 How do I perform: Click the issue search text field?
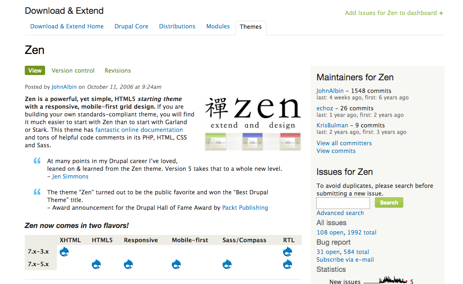tap(343, 203)
